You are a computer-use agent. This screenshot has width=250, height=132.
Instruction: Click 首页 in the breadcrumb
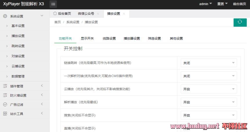pos(58,22)
